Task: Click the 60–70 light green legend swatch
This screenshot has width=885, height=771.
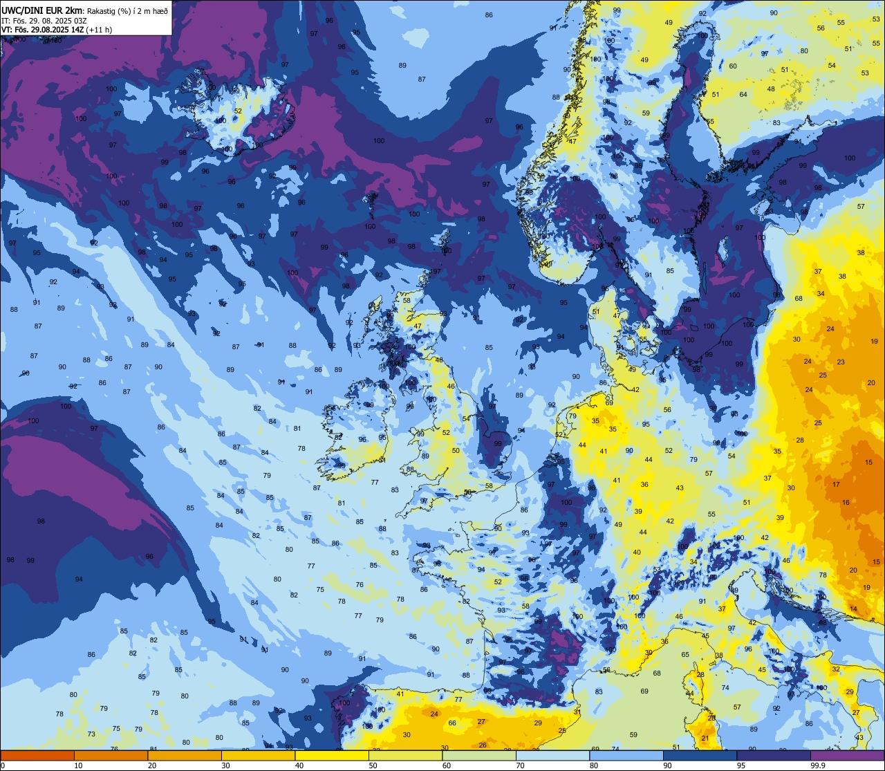Action: click(x=478, y=756)
